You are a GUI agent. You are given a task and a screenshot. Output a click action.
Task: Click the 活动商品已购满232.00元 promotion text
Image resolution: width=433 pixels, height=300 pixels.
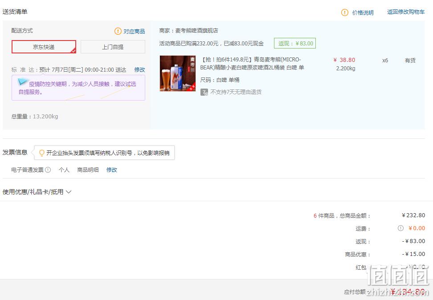tap(211, 43)
